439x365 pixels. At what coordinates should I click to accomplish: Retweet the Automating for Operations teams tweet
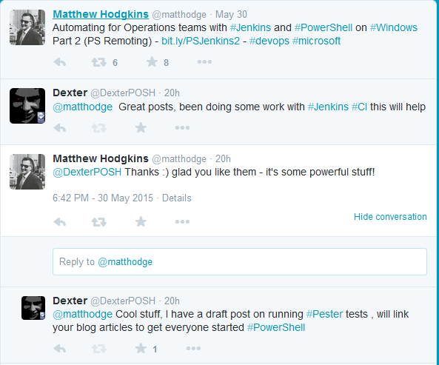click(x=99, y=62)
